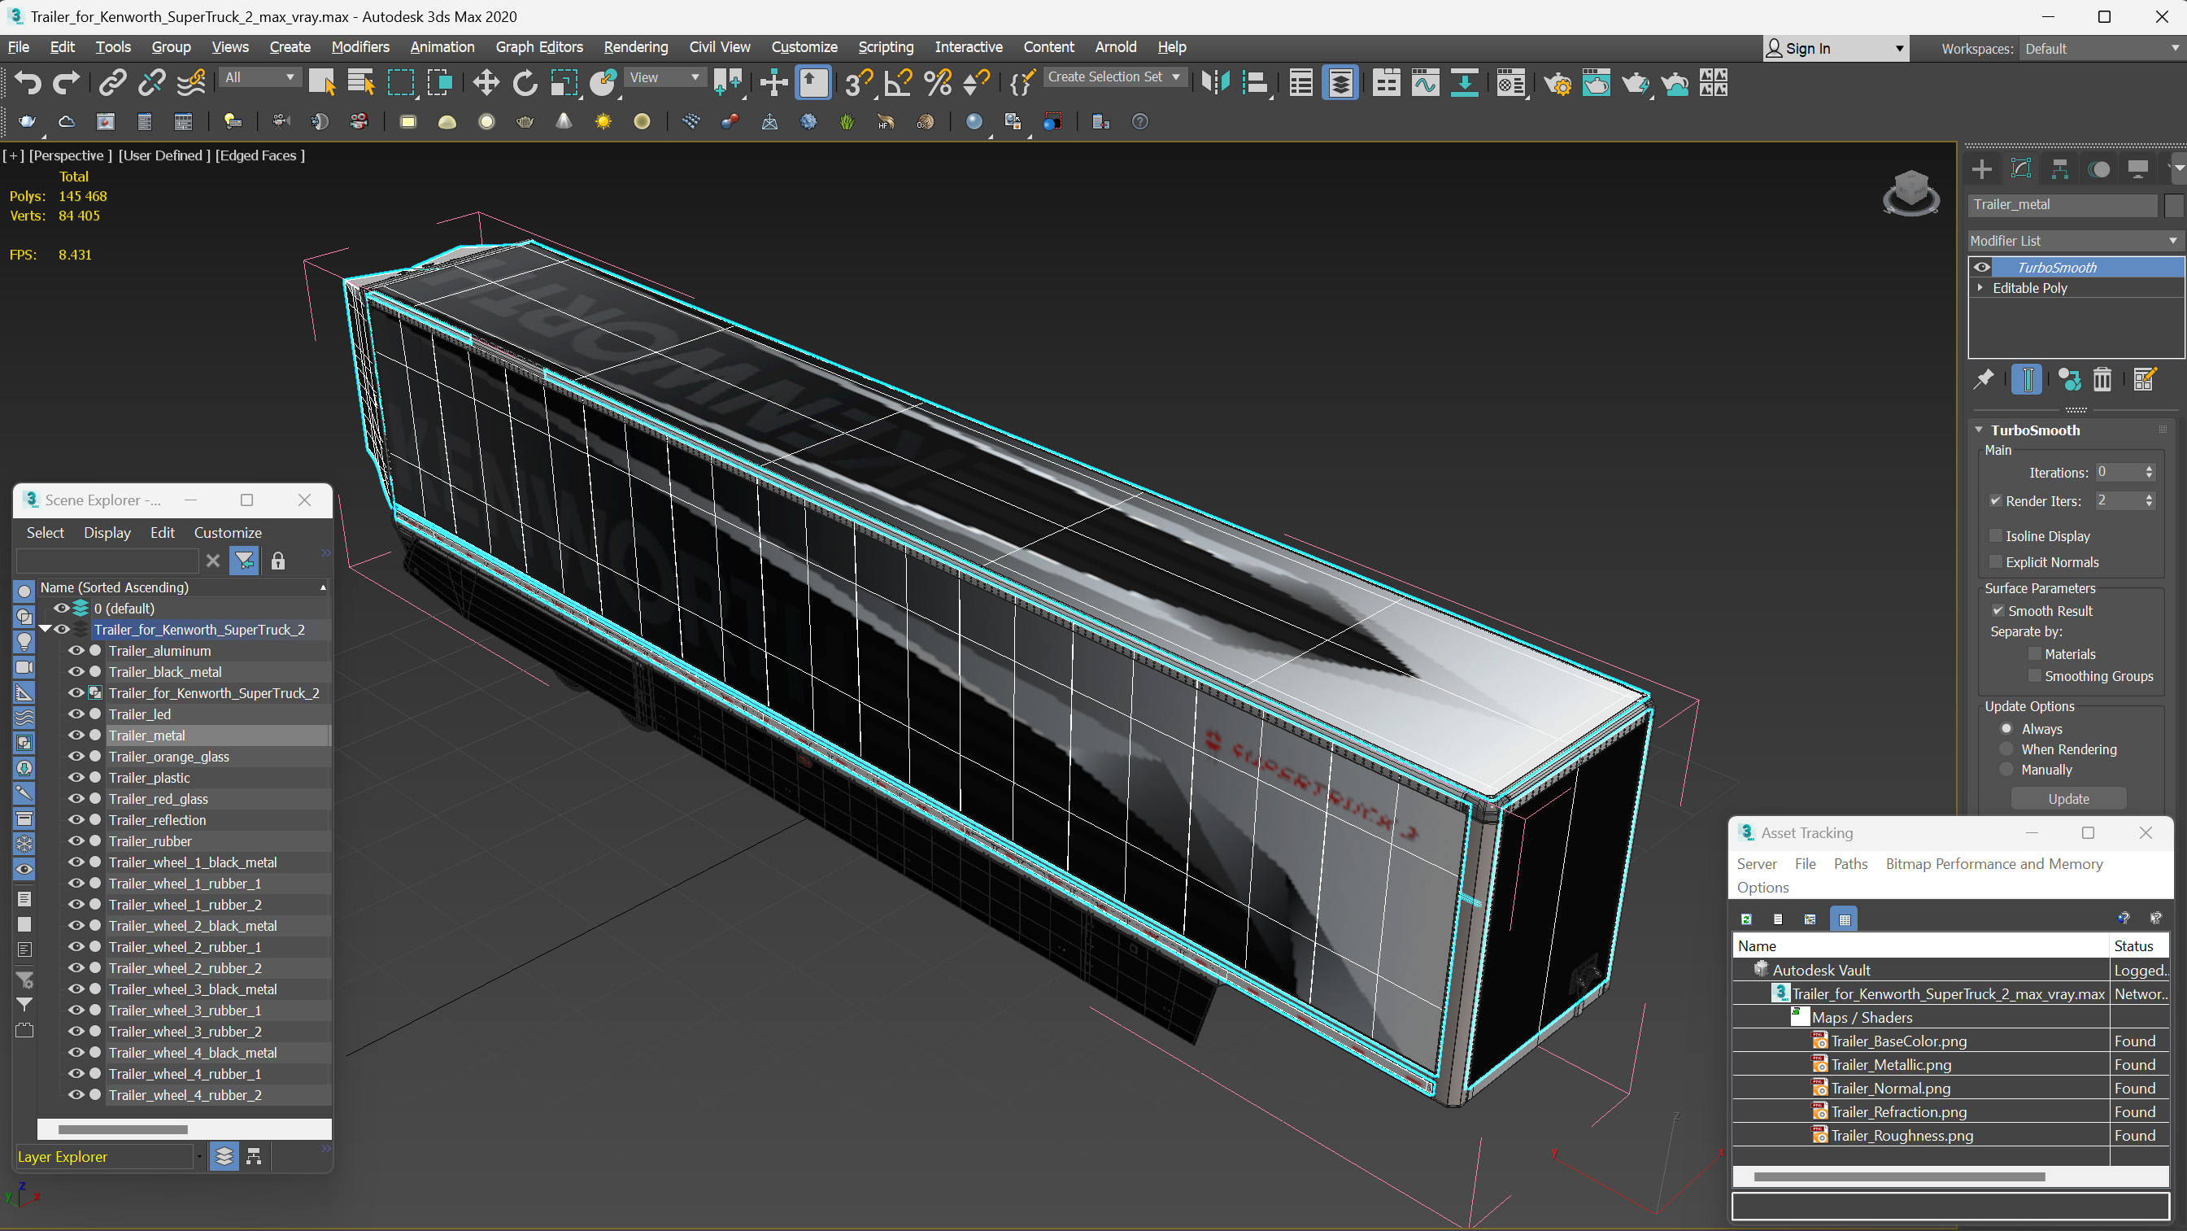Click Pin Stack icon
This screenshot has width=2187, height=1231.
(1983, 379)
